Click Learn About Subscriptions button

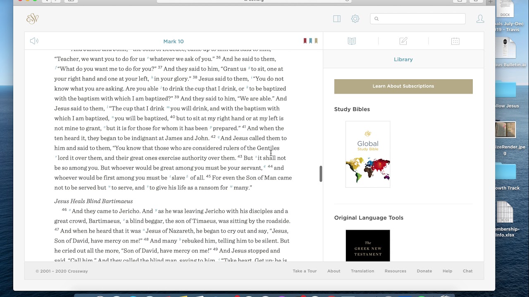pos(403,86)
